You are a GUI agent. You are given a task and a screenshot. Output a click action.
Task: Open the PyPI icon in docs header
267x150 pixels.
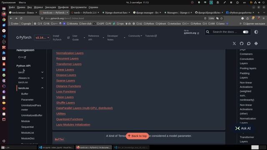click(256, 43)
